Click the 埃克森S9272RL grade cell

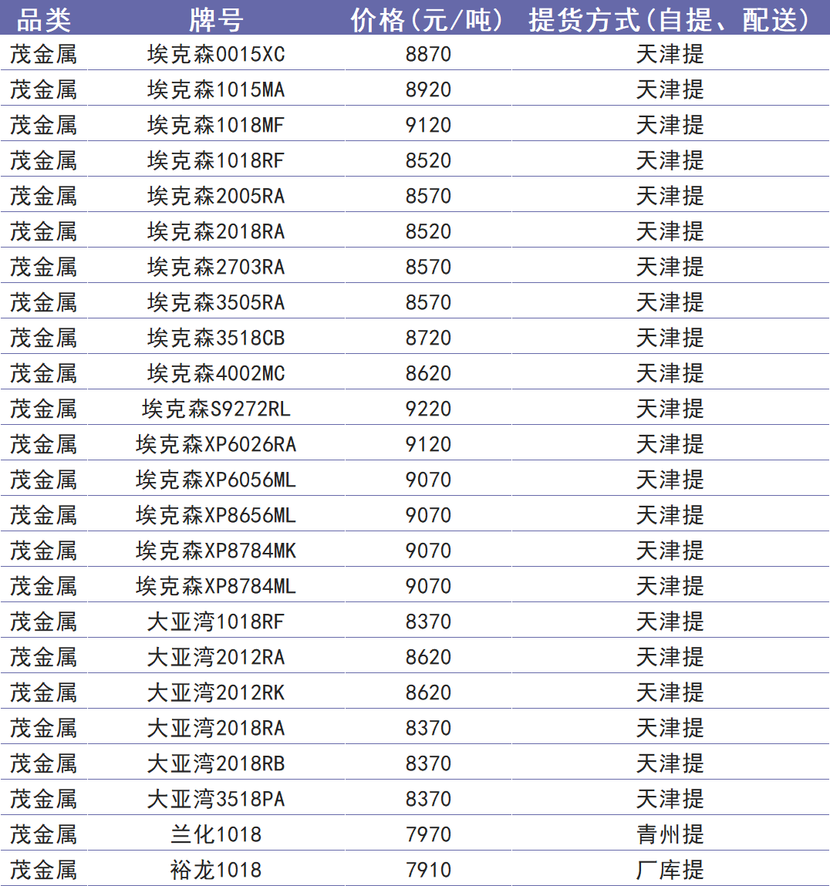coord(216,409)
